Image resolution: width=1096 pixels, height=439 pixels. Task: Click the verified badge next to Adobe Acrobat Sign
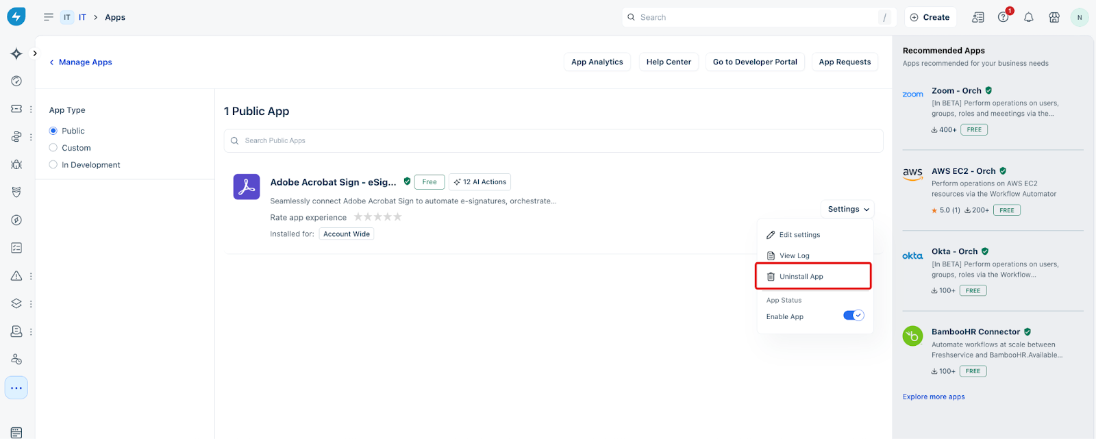(407, 181)
